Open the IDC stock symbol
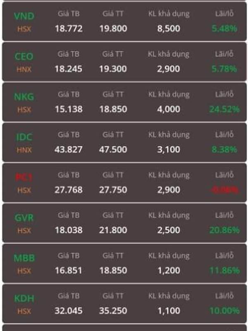The height and width of the screenshot is (331, 248). pos(24,137)
